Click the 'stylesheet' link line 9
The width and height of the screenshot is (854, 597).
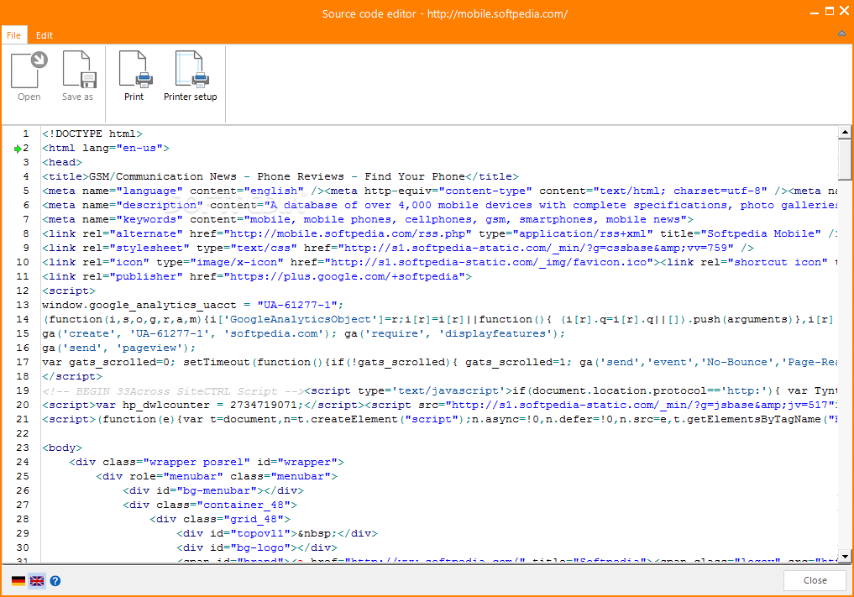pyautogui.click(x=398, y=248)
